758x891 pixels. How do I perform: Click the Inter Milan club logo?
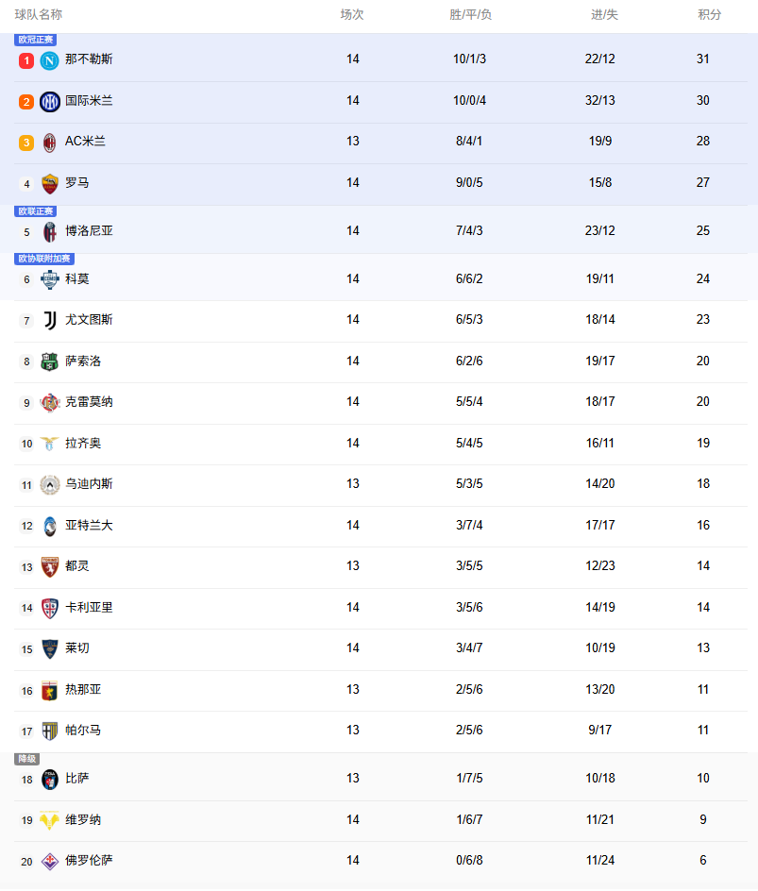(50, 101)
